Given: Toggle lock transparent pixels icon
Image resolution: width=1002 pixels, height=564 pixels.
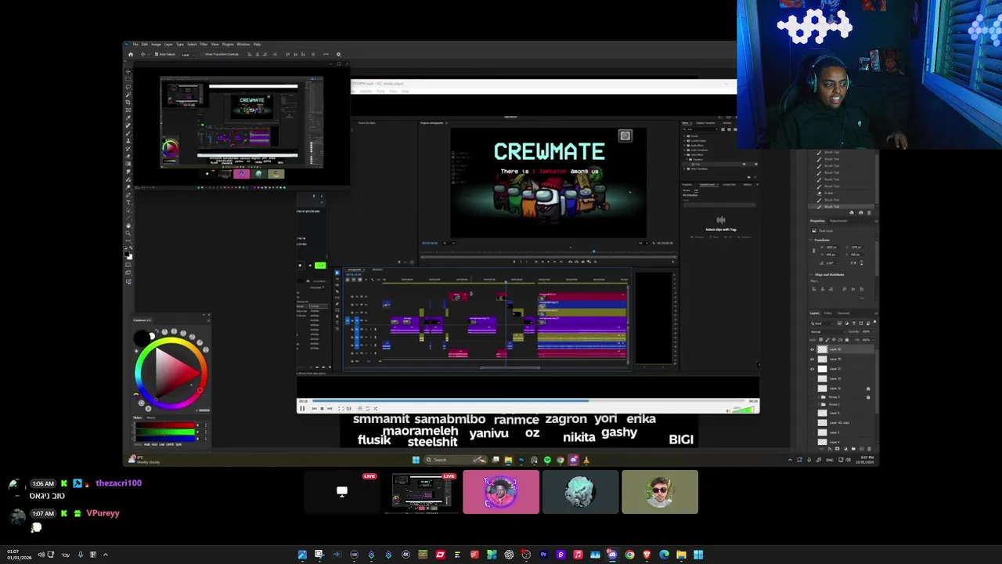Looking at the screenshot, I should [821, 340].
